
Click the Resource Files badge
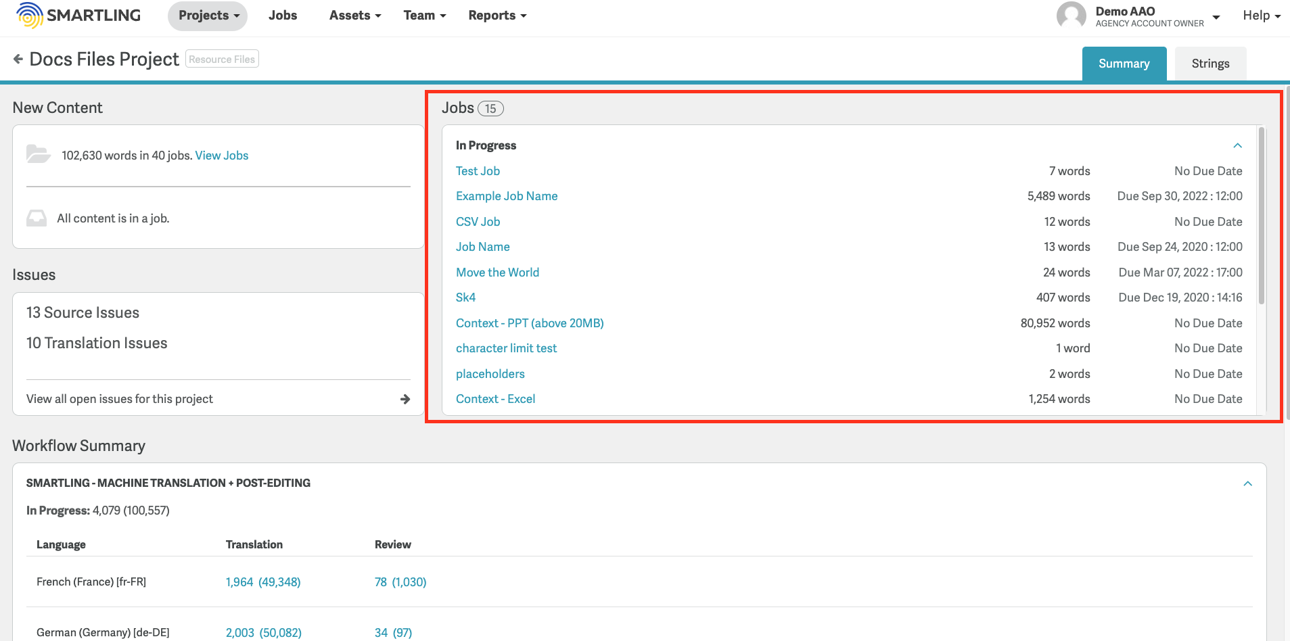(222, 60)
